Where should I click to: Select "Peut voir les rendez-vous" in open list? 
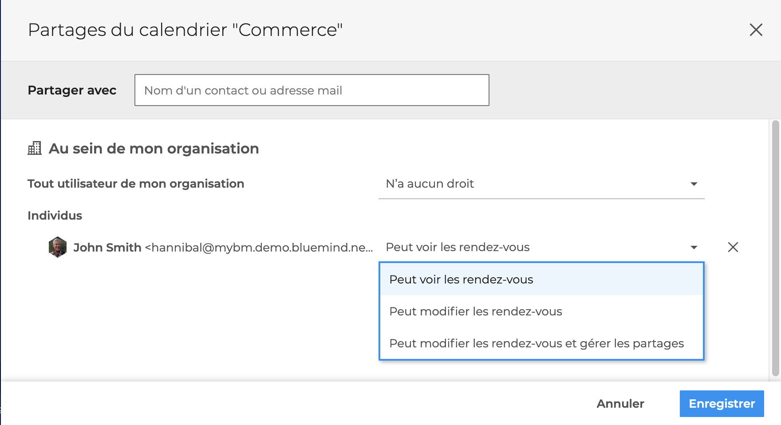click(461, 279)
